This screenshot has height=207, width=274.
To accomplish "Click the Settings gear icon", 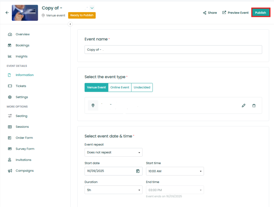I will (x=10, y=97).
